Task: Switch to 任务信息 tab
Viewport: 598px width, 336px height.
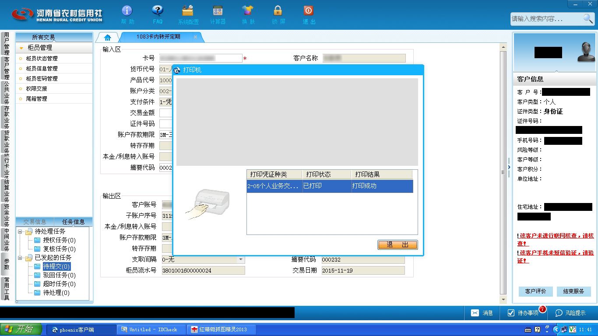Action: tap(73, 222)
